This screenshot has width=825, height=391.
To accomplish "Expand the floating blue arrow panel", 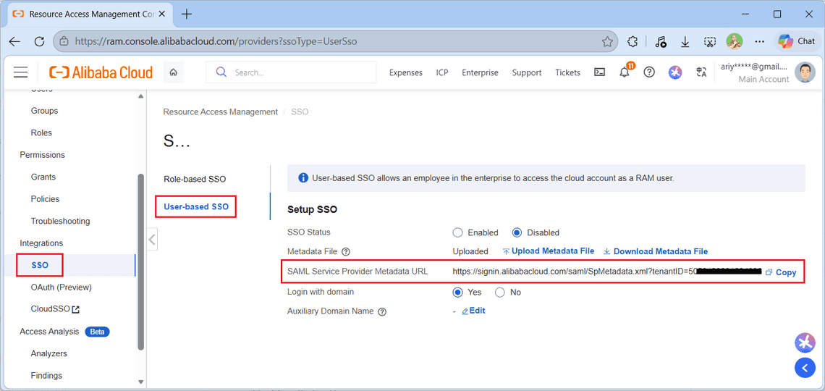I will [x=805, y=368].
